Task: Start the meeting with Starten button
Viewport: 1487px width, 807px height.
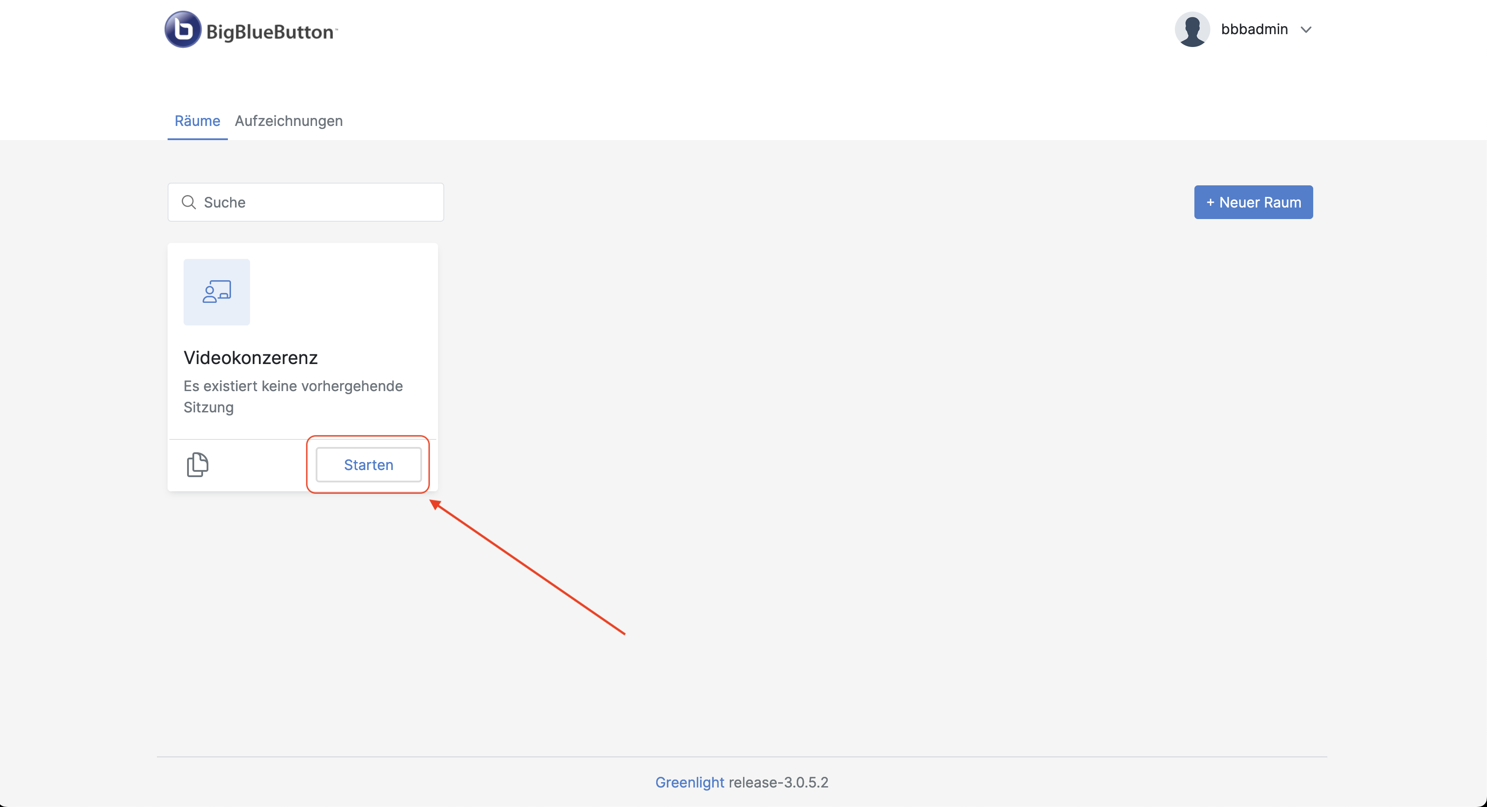Action: tap(368, 465)
